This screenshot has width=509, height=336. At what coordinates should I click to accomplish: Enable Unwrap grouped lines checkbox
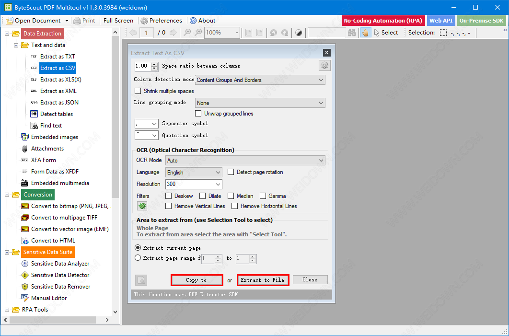click(198, 113)
